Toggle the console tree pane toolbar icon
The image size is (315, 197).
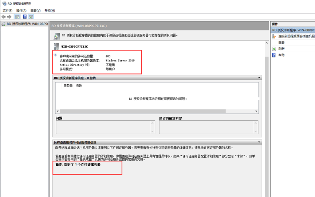click(17, 17)
